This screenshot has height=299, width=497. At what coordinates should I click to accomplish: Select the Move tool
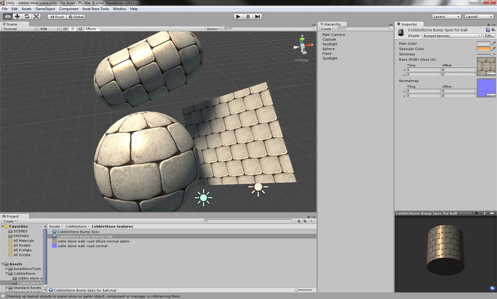pos(16,16)
